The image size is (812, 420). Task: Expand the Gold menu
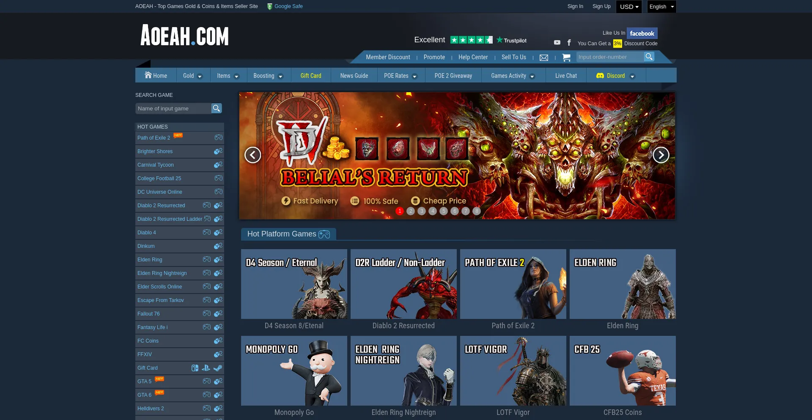coord(193,76)
